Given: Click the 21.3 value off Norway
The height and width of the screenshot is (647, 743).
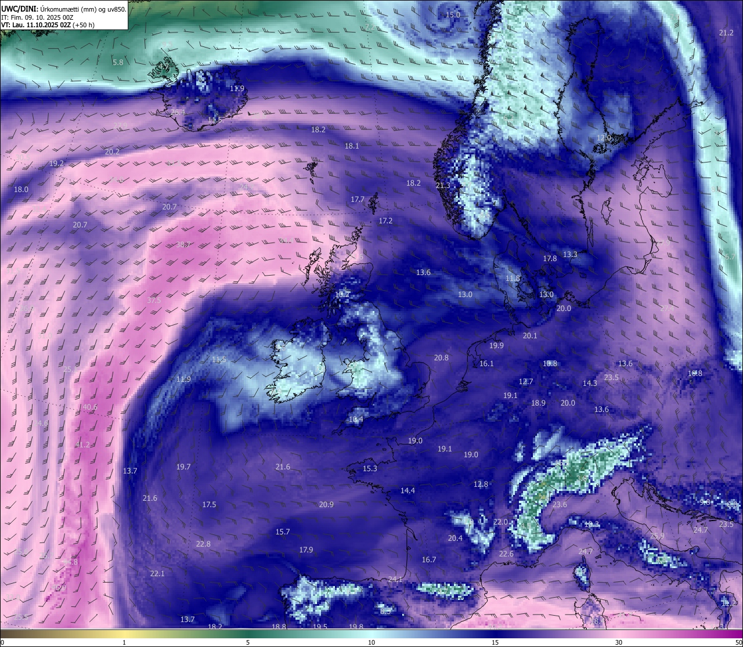Looking at the screenshot, I should pyautogui.click(x=442, y=186).
